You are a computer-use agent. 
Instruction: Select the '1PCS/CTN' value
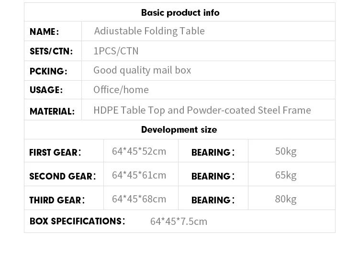(116, 51)
